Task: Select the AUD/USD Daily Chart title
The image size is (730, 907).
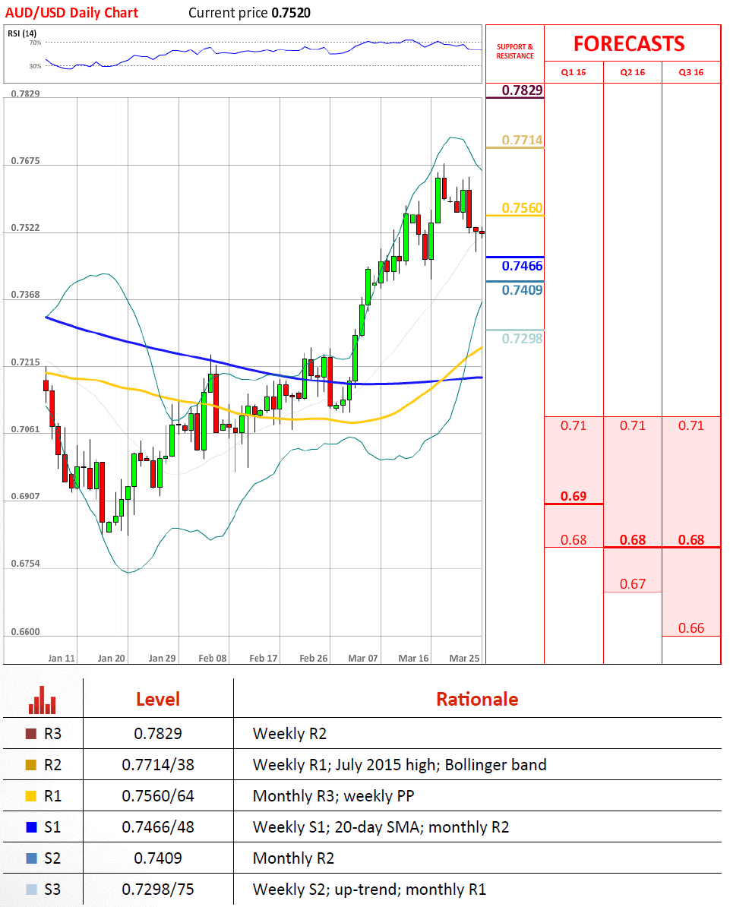Action: 71,13
